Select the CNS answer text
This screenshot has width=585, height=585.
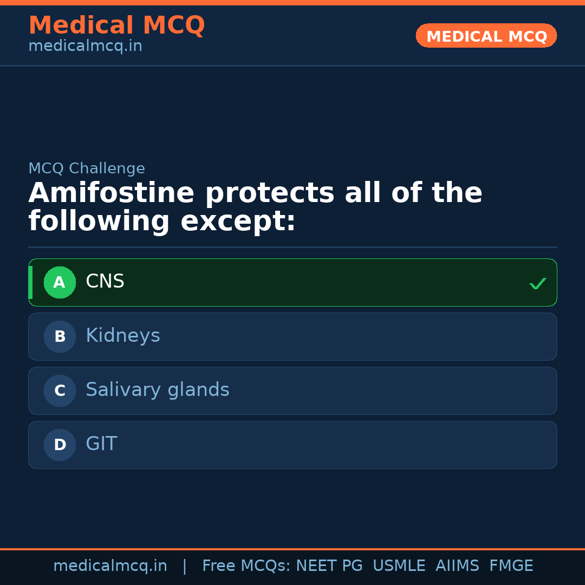click(x=105, y=282)
